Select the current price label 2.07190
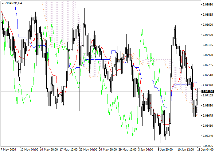The image size is (215, 153). [x=208, y=91]
